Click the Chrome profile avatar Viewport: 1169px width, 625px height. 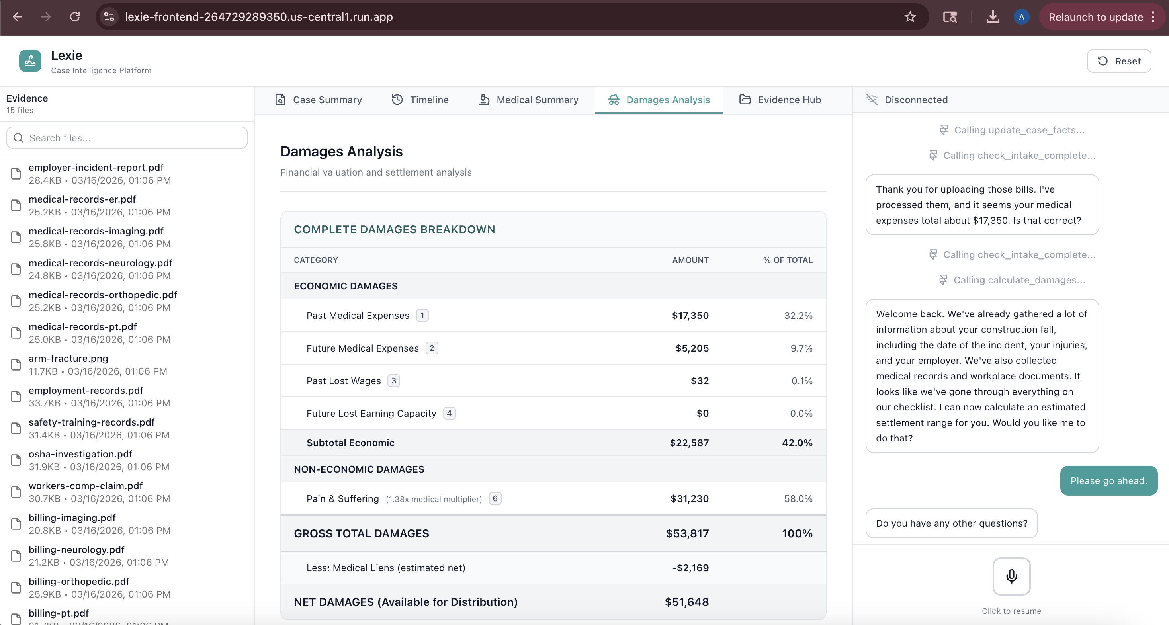[1021, 17]
